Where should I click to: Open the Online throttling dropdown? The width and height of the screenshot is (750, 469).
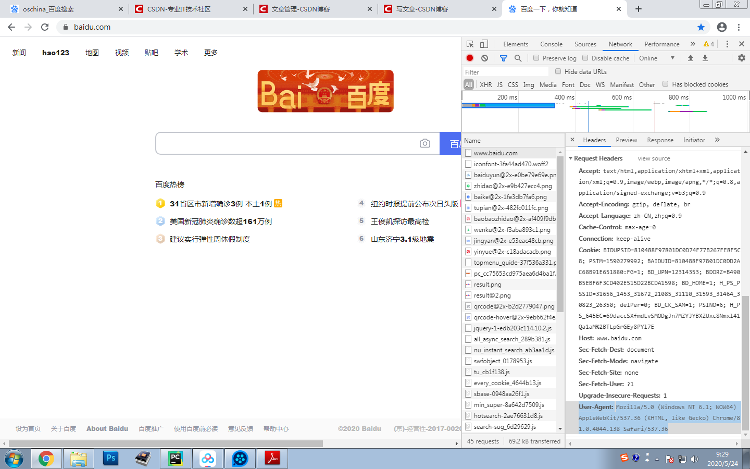click(657, 58)
